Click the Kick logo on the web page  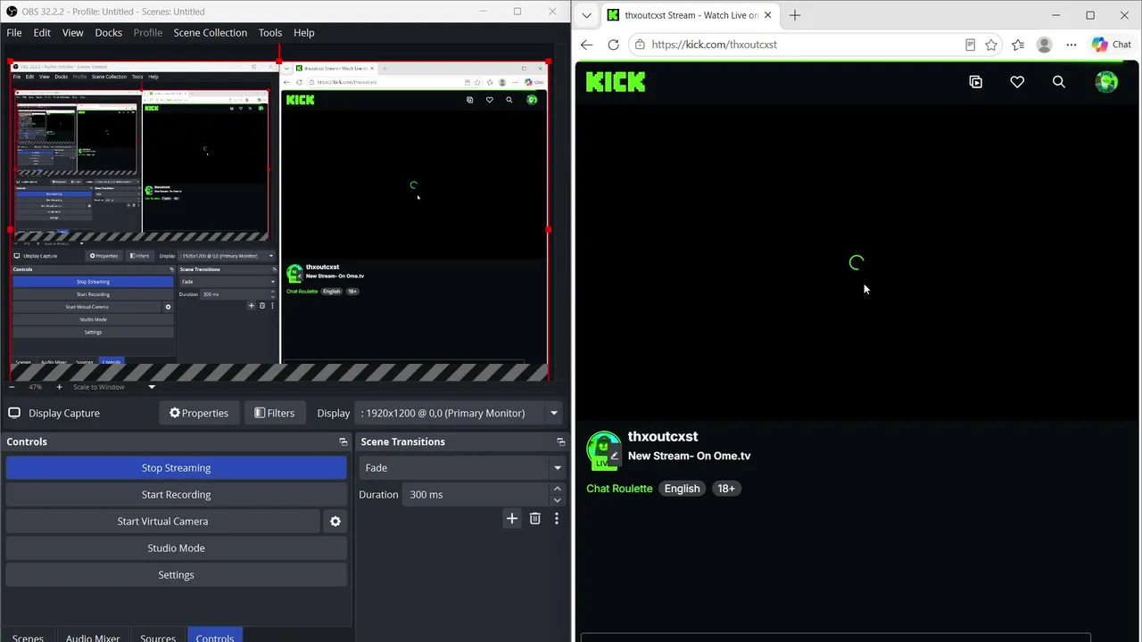(x=616, y=82)
